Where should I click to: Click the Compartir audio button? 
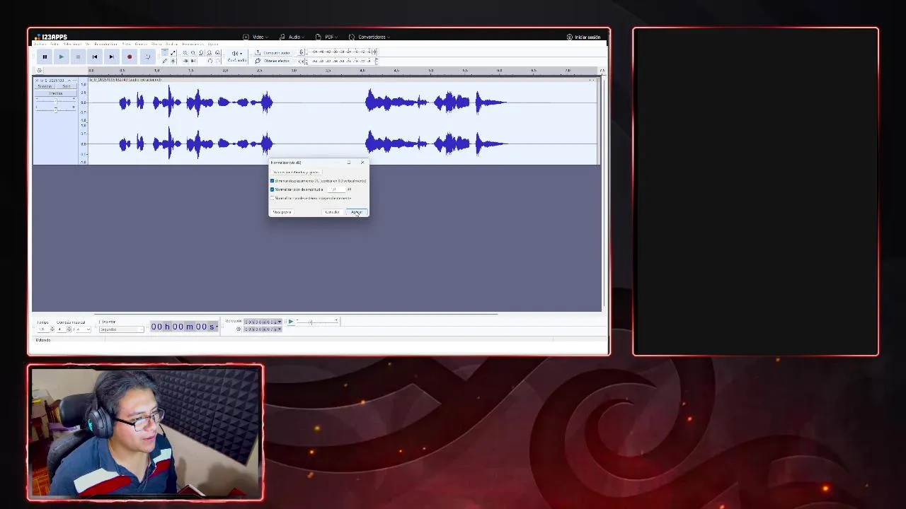(273, 53)
